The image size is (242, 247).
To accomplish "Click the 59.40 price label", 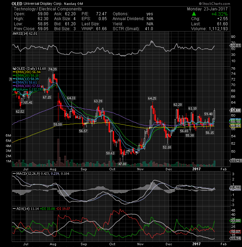I will [208, 114].
